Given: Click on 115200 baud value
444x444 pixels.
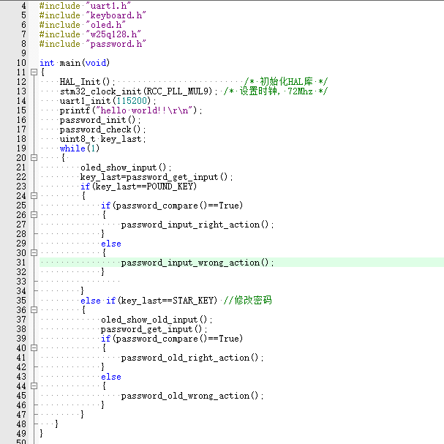Looking at the screenshot, I should (132, 101).
